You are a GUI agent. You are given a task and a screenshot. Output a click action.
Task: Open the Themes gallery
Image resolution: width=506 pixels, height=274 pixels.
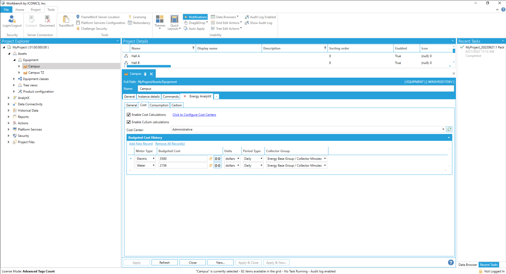click(160, 22)
